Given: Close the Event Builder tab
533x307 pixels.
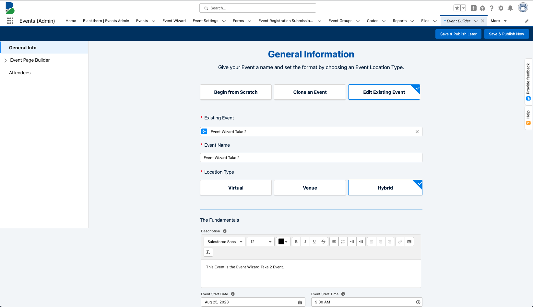Looking at the screenshot, I should (x=482, y=21).
